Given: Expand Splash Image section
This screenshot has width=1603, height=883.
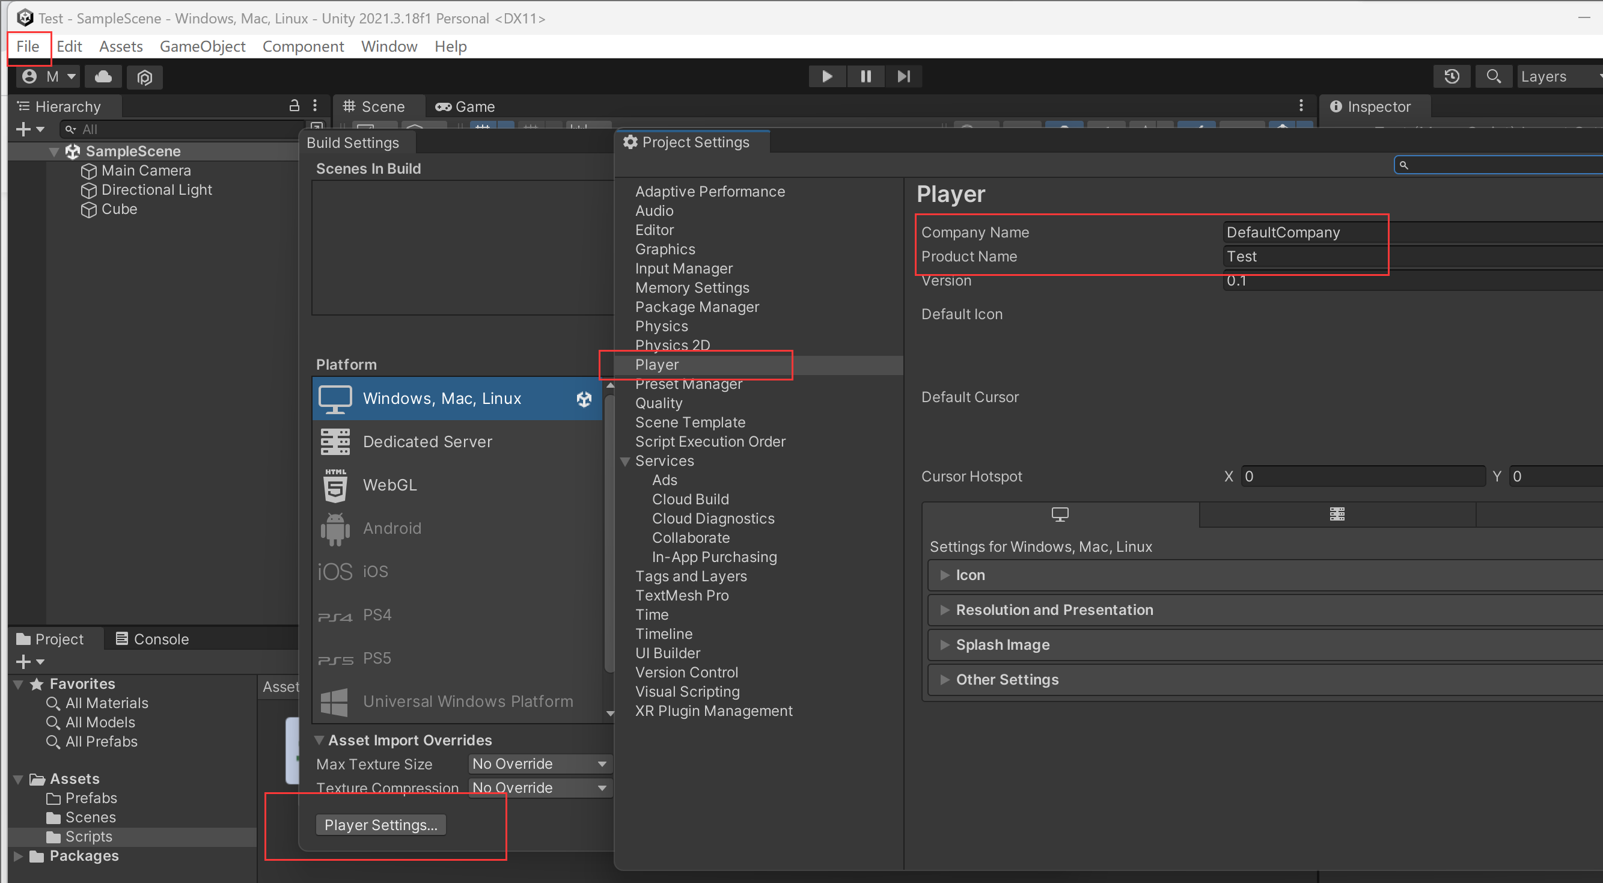Looking at the screenshot, I should pos(1266,645).
